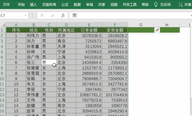Open the 公式 tab
Viewport: 192px width, 116px height.
(65, 5)
